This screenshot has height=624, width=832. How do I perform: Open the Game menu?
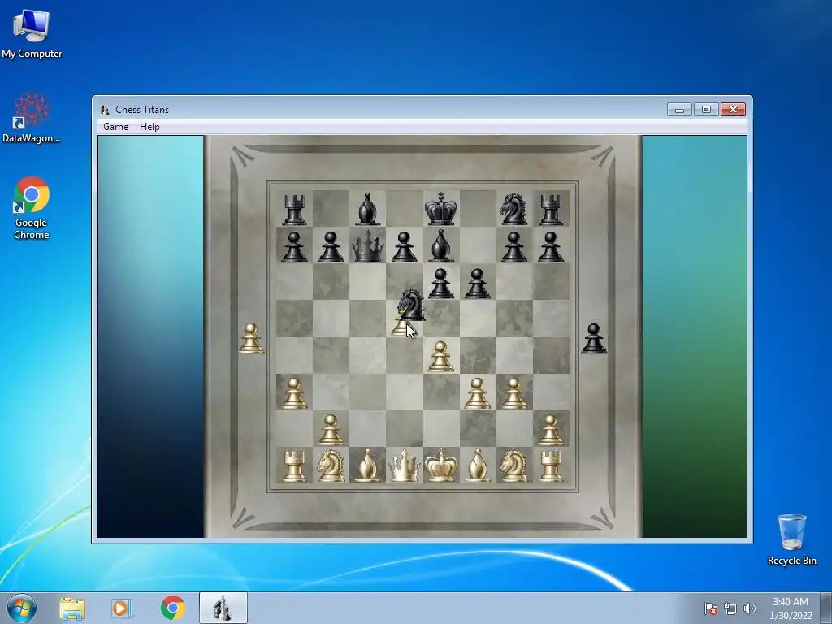(x=115, y=127)
